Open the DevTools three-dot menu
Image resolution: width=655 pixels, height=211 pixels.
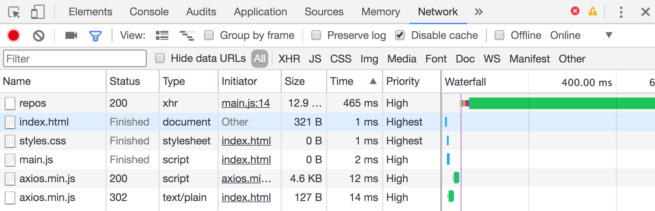point(621,12)
